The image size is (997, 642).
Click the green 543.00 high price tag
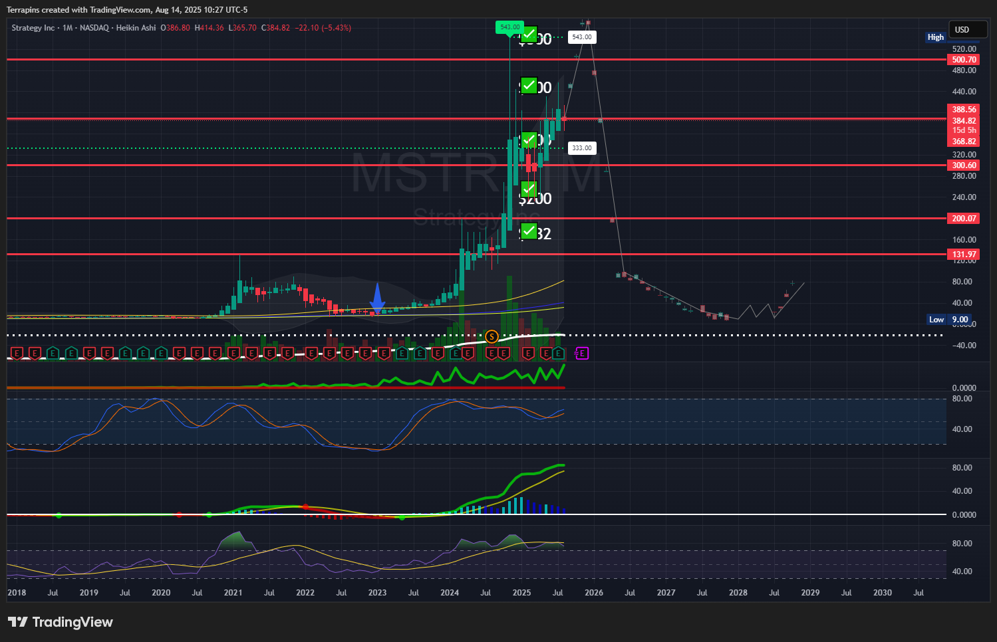509,27
